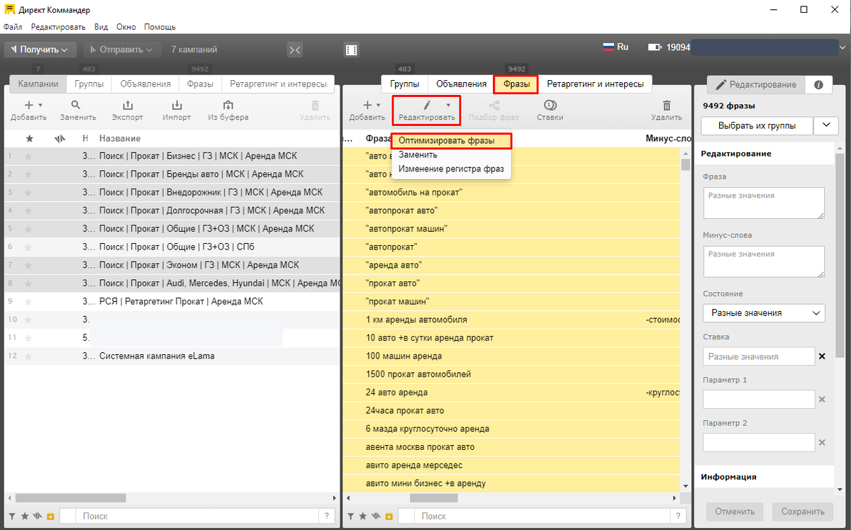Toggle star for Audi, Mercedes, Hyundai campaign
Screen dimensions: 851x530
point(29,283)
